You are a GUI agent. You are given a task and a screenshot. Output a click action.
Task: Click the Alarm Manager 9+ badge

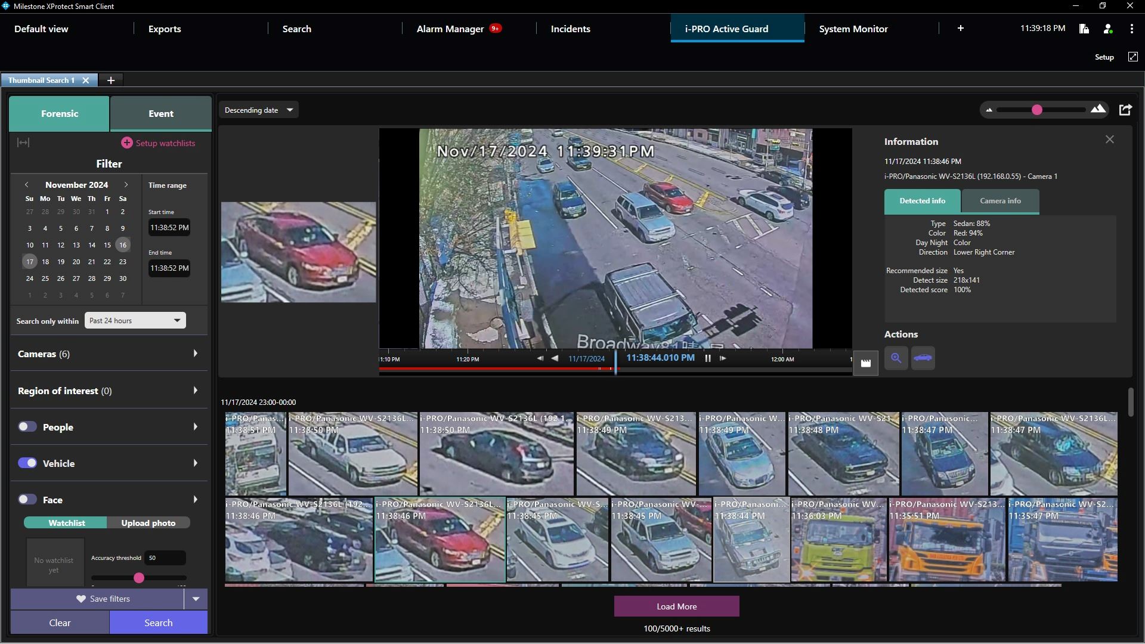(495, 28)
